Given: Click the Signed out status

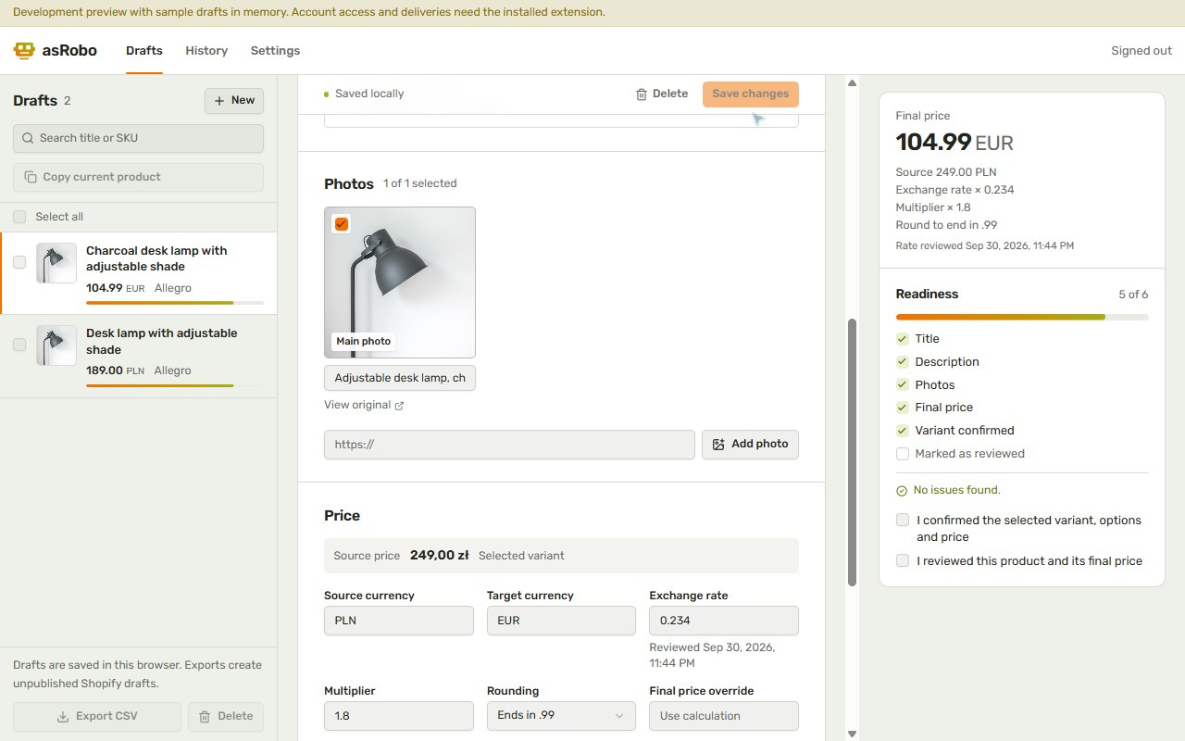Looking at the screenshot, I should pos(1141,51).
